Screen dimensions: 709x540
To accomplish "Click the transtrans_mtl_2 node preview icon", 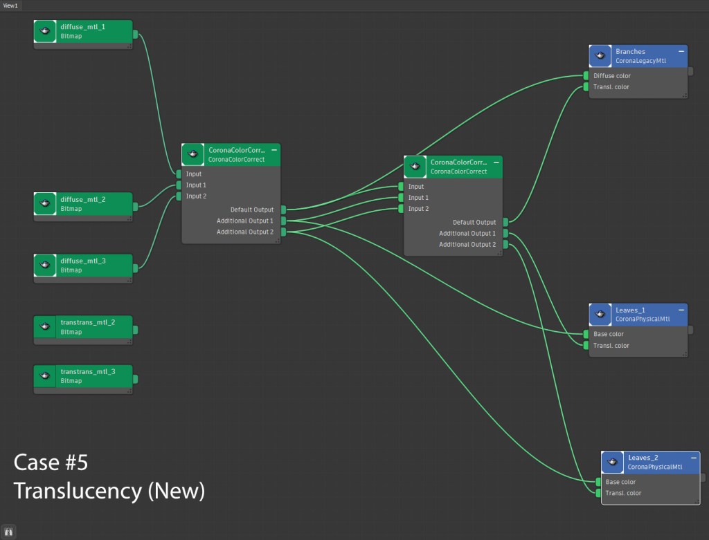I will click(45, 327).
